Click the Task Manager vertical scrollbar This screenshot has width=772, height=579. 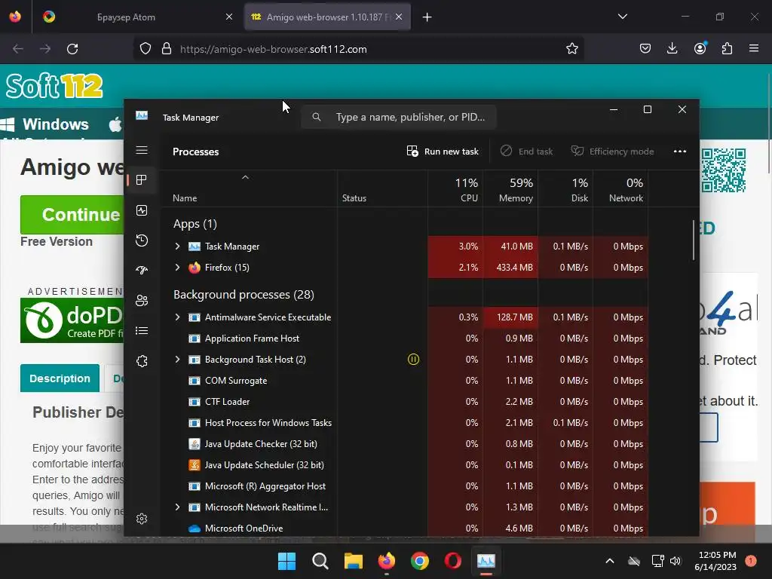tap(694, 240)
